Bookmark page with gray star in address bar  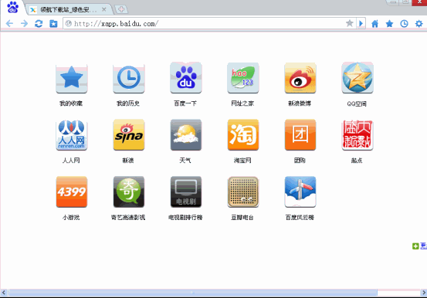(x=350, y=23)
